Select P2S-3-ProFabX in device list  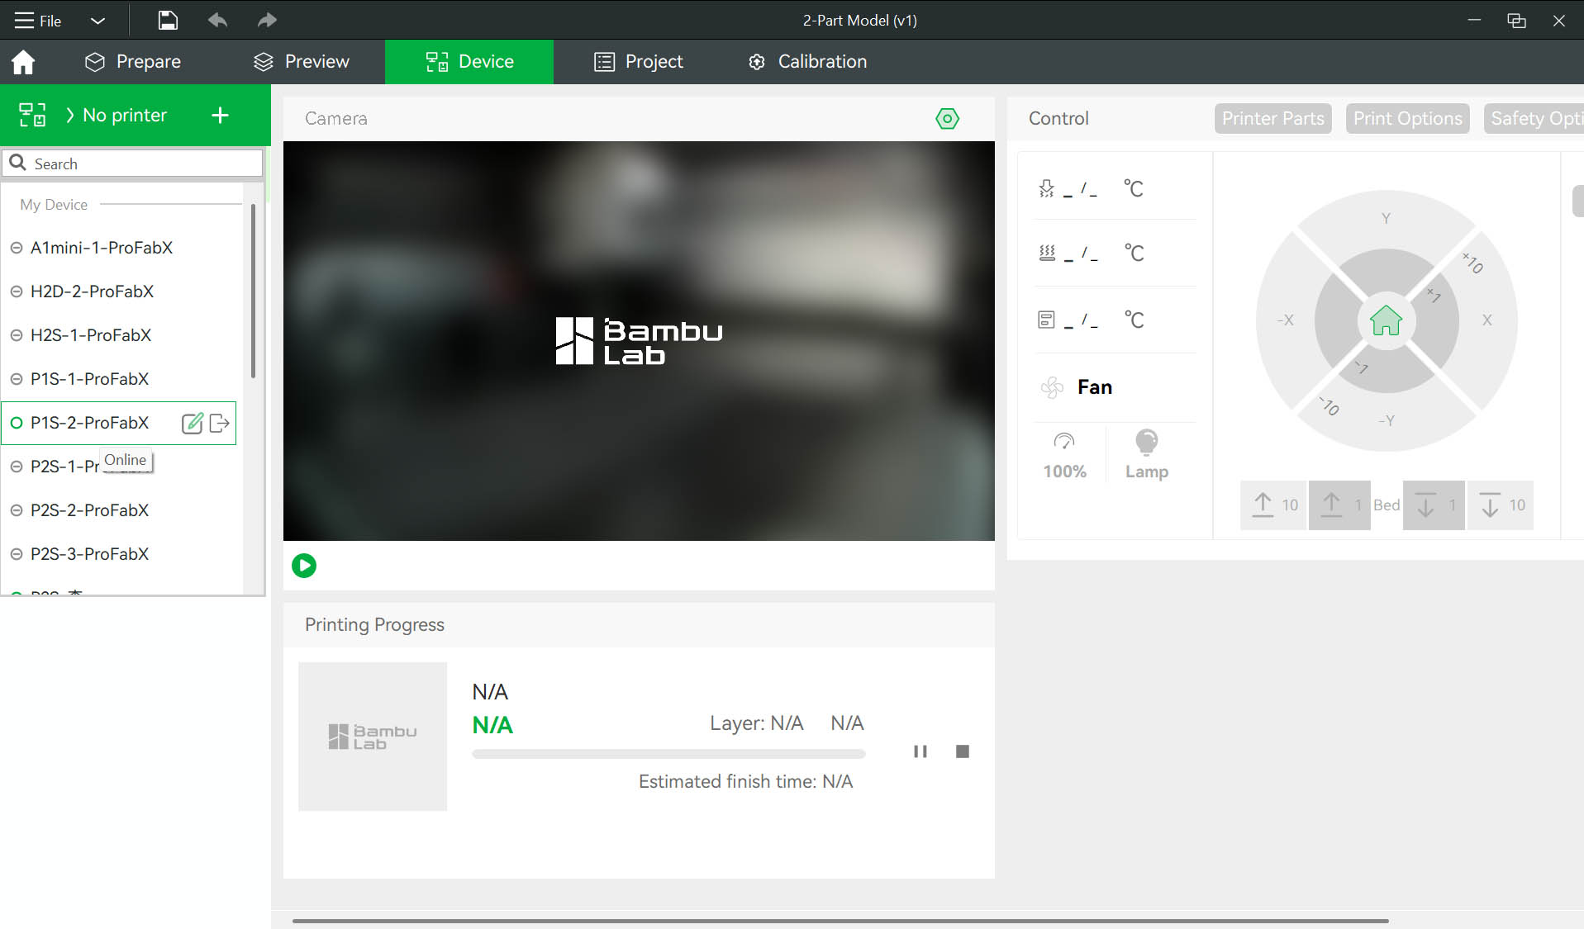tap(119, 554)
